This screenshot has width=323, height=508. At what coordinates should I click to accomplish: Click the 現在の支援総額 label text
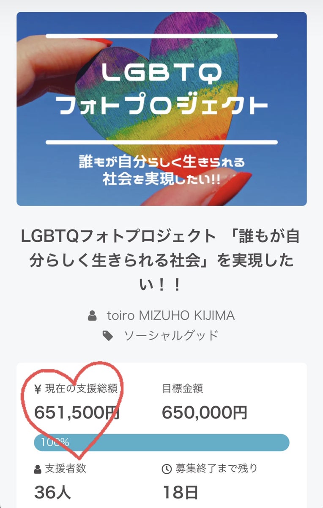81,388
